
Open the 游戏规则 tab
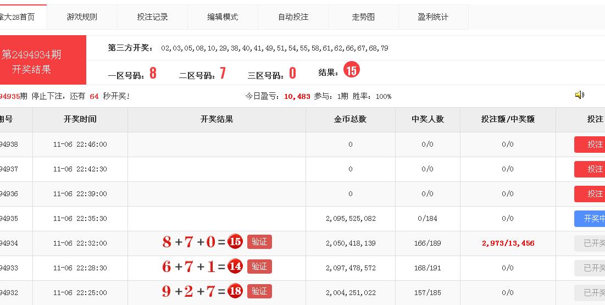[x=82, y=17]
